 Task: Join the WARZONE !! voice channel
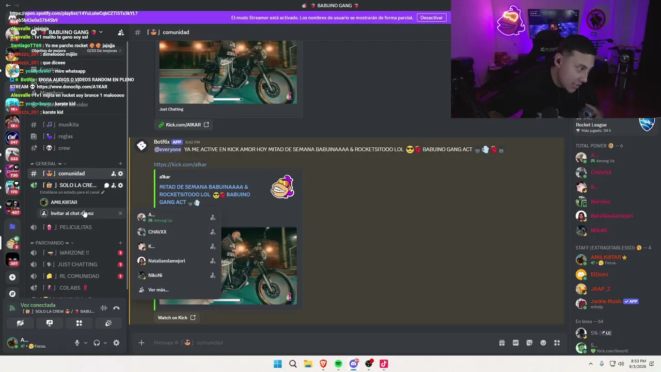click(x=74, y=253)
